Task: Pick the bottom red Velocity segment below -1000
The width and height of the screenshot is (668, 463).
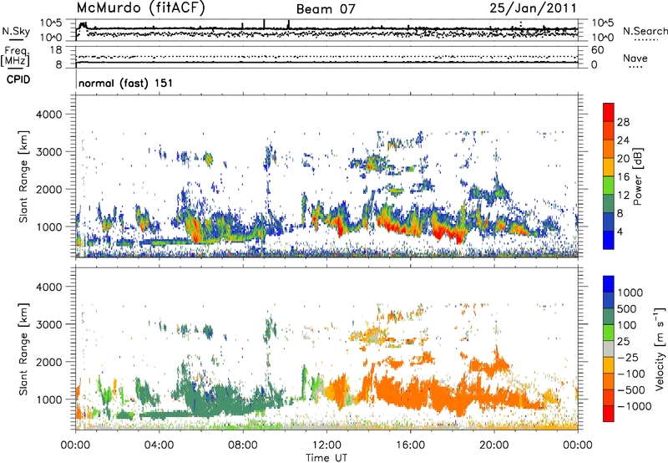Action: click(x=609, y=414)
